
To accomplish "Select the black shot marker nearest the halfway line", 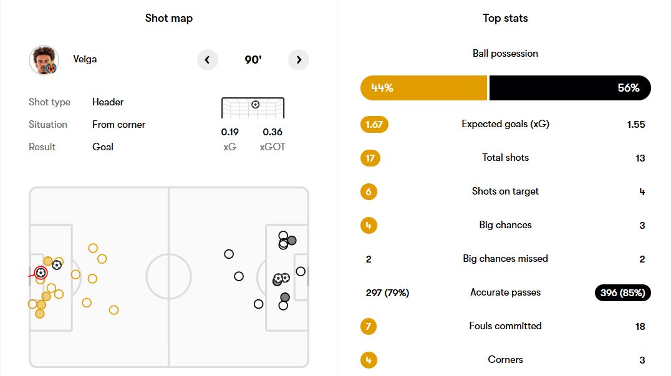I will tap(229, 254).
